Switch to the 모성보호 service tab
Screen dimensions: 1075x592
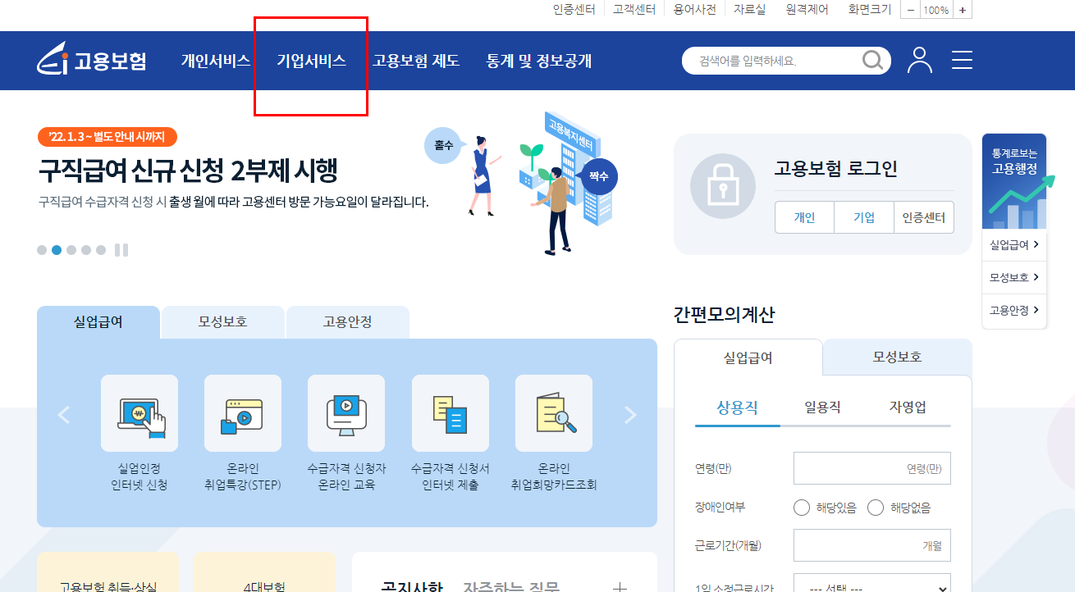point(222,322)
